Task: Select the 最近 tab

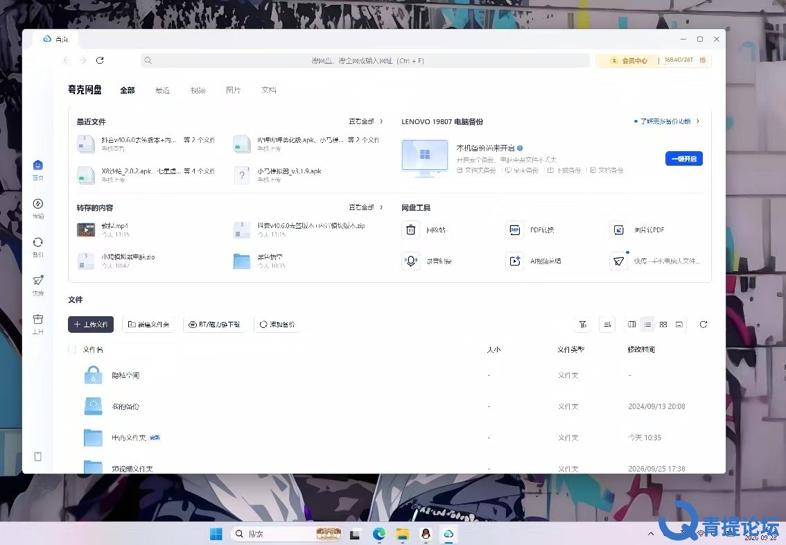Action: [162, 90]
